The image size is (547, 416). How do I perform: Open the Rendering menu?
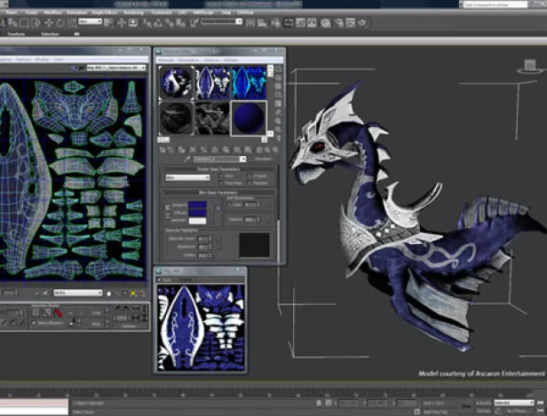(134, 12)
